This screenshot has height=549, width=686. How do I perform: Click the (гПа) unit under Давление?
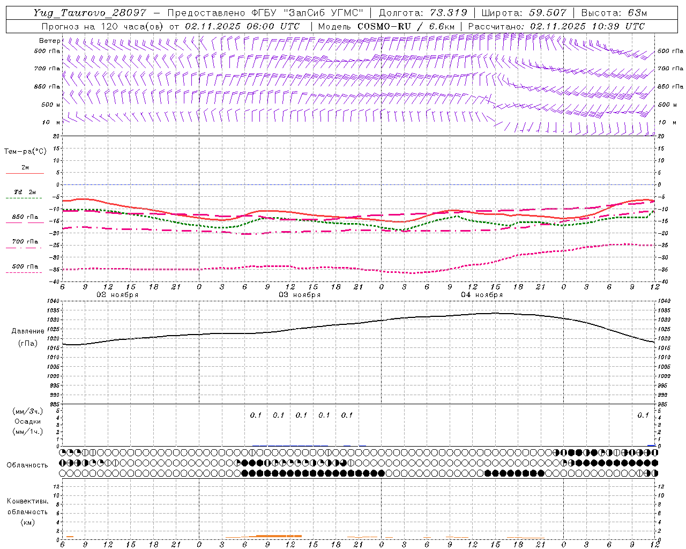[27, 343]
